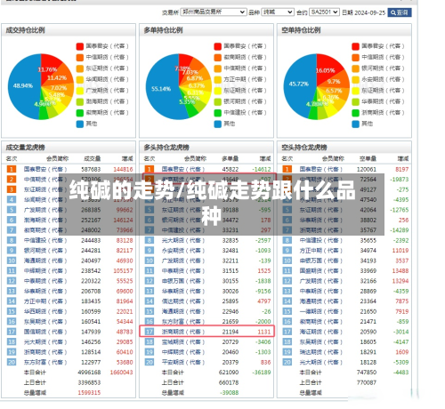The image size is (445, 409).
Task: Click previous-day total 3396853
Action: [x=89, y=382]
